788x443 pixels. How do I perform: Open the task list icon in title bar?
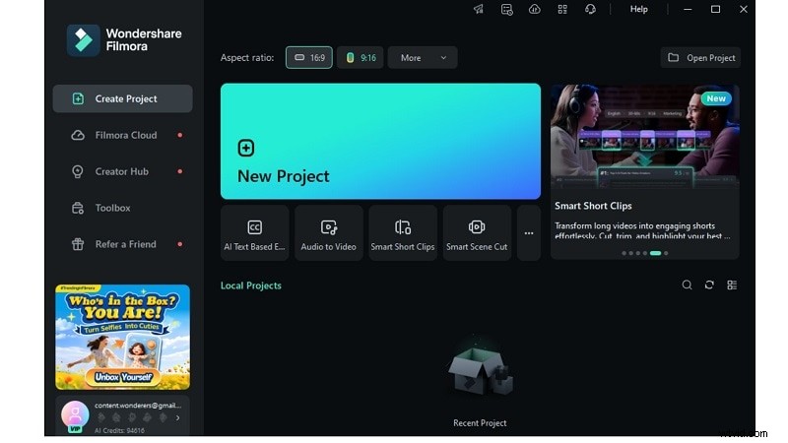click(x=506, y=9)
